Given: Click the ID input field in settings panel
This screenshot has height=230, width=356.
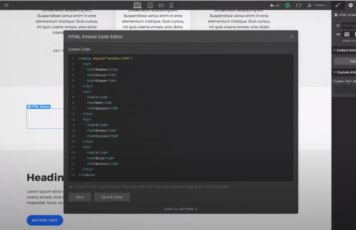Looking at the screenshot, I should 349,25.
